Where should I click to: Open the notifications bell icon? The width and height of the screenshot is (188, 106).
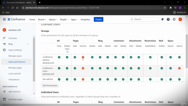[x=162, y=19]
